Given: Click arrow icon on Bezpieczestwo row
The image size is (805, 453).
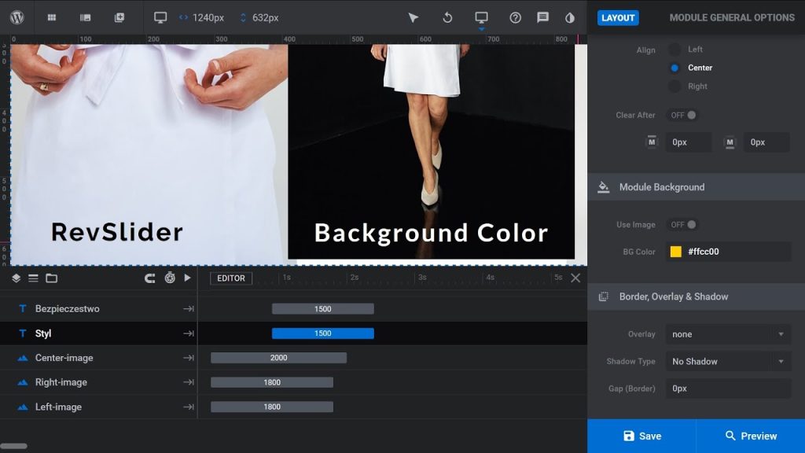Looking at the screenshot, I should [x=189, y=308].
